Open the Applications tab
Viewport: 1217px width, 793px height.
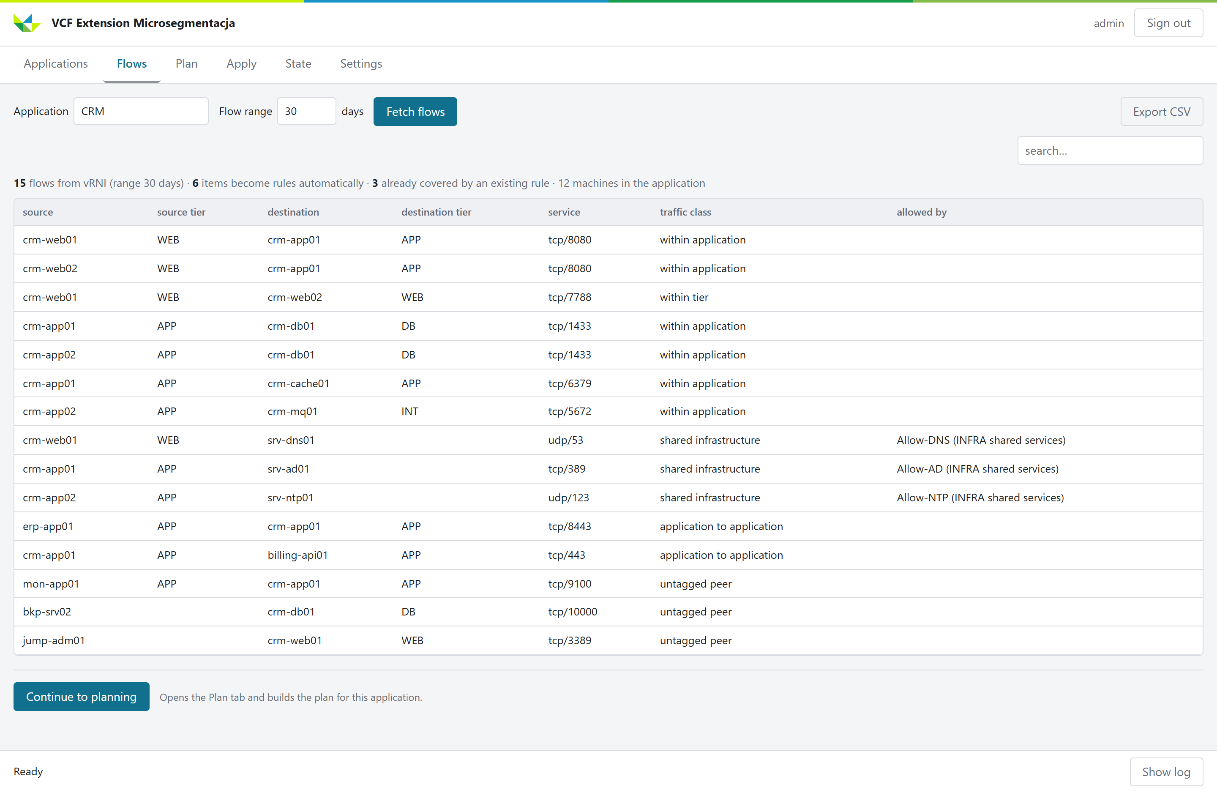click(x=56, y=63)
